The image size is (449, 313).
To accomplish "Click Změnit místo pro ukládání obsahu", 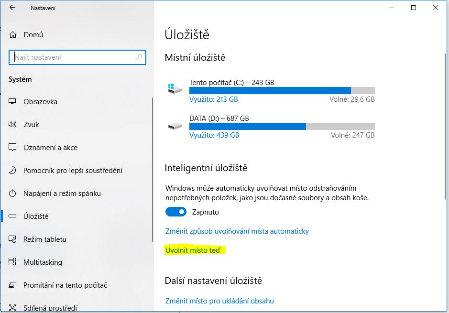I will coord(219,301).
